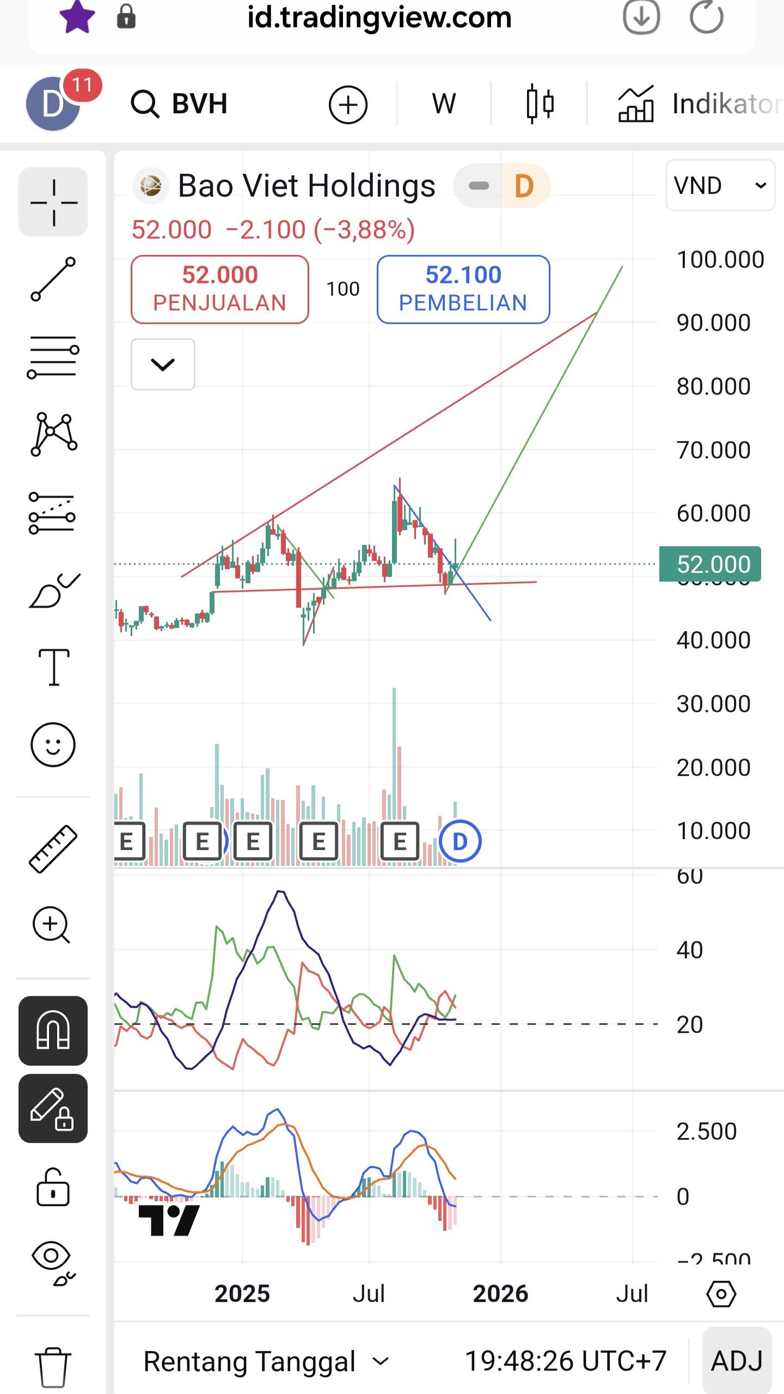Change the W weekly timeframe interval
The image size is (784, 1394).
[x=444, y=103]
